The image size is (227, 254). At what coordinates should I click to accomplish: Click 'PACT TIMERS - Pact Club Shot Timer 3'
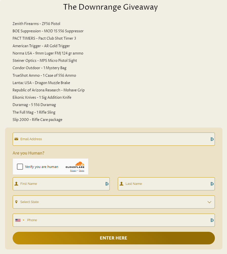44,38
